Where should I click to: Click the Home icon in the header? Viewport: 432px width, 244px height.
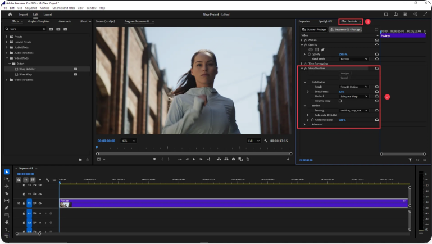(x=10, y=15)
